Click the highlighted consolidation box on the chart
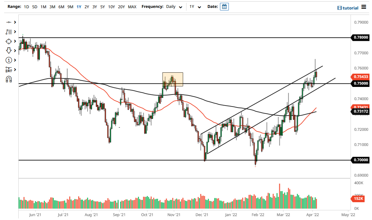372x220 pixels. tap(173, 79)
